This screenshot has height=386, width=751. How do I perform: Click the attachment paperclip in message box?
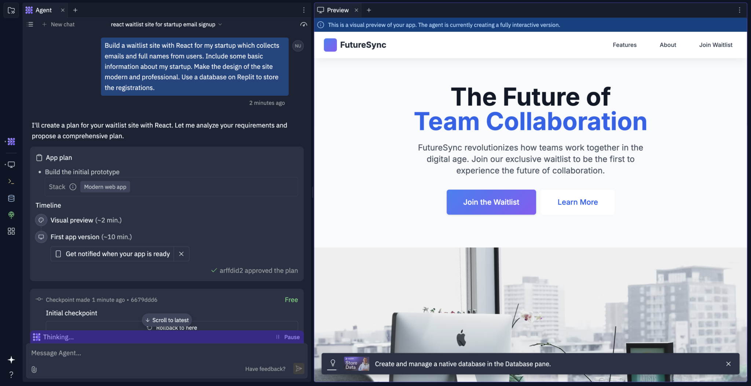(x=34, y=369)
